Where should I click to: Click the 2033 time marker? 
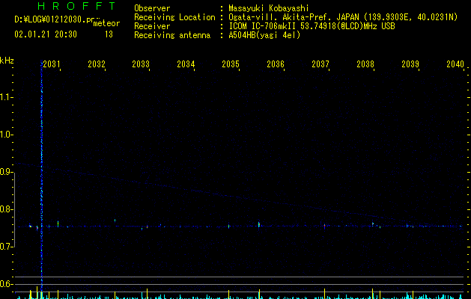[x=141, y=64]
